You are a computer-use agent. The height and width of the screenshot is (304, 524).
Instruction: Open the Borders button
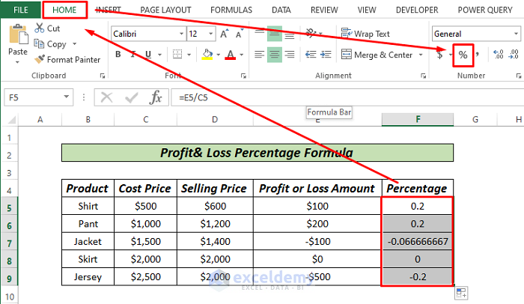[177, 54]
